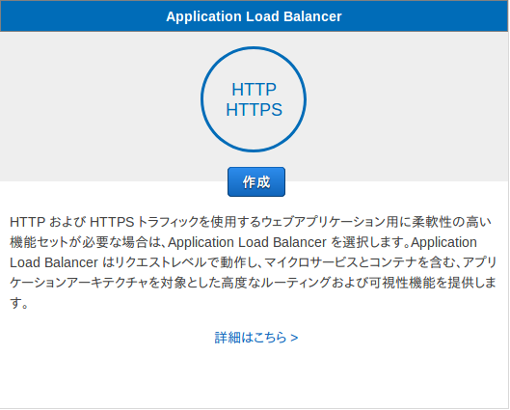This screenshot has width=510, height=410.
Task: Click the Application Load Balancer header title
Action: [254, 16]
